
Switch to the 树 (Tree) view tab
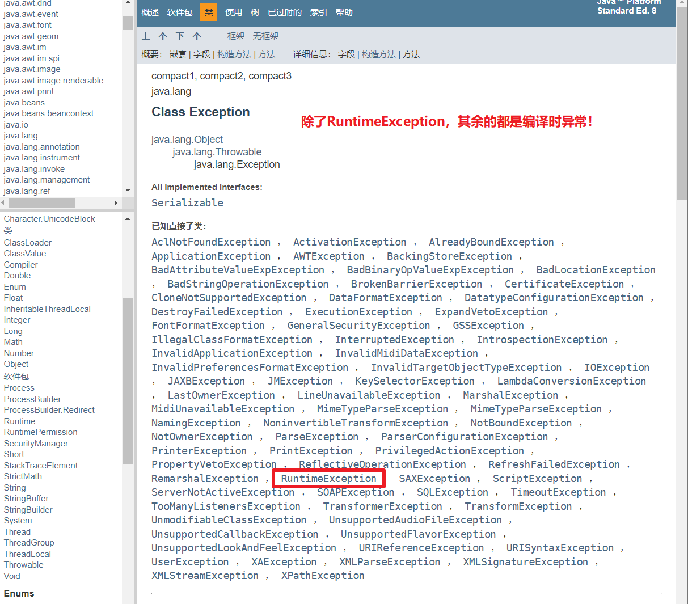[255, 12]
